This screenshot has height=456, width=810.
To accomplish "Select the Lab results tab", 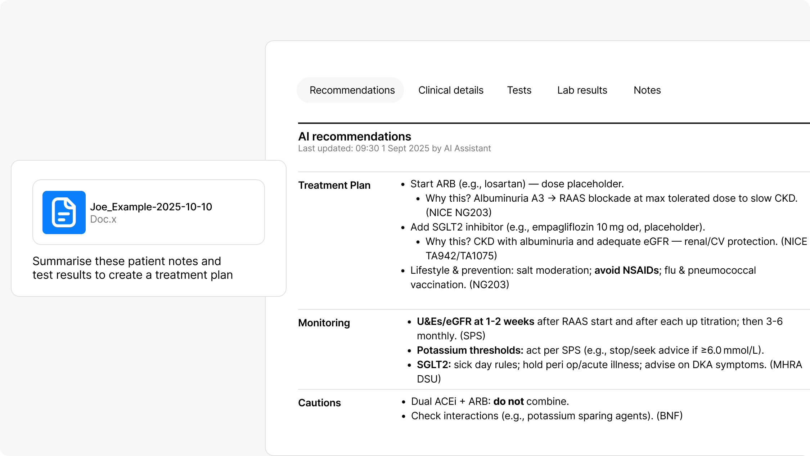I will 582,90.
